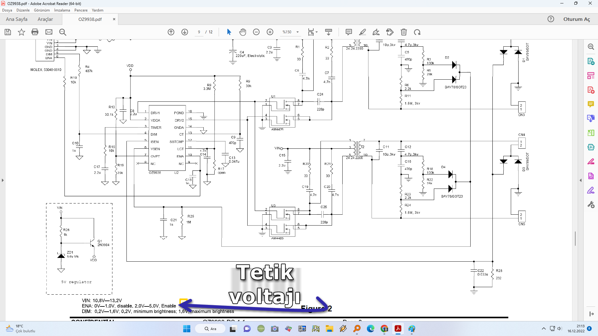The image size is (598, 336).
Task: Click the Oturum Aç sign-in button
Action: 577,19
